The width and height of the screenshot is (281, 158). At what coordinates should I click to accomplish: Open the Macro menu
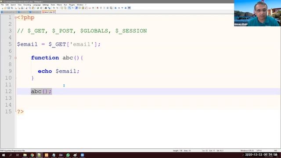(x=59, y=5)
